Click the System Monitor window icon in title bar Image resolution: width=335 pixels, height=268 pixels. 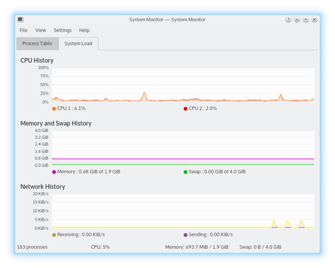pos(21,20)
